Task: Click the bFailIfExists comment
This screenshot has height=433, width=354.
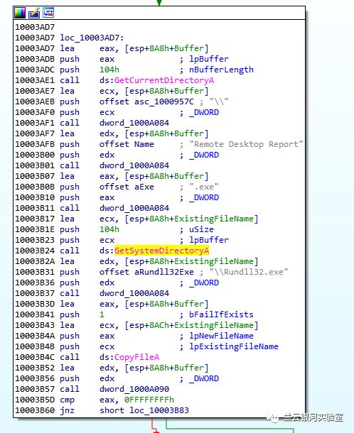Action: (x=221, y=314)
